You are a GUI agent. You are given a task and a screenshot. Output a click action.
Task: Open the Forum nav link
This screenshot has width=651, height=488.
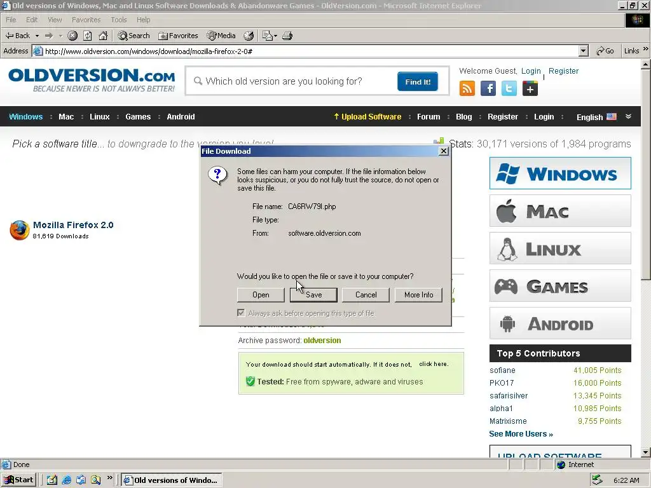428,117
